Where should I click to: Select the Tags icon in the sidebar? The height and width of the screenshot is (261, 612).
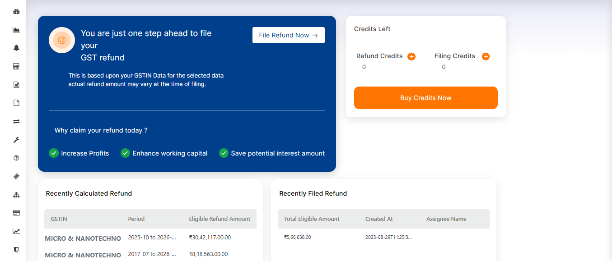[16, 176]
